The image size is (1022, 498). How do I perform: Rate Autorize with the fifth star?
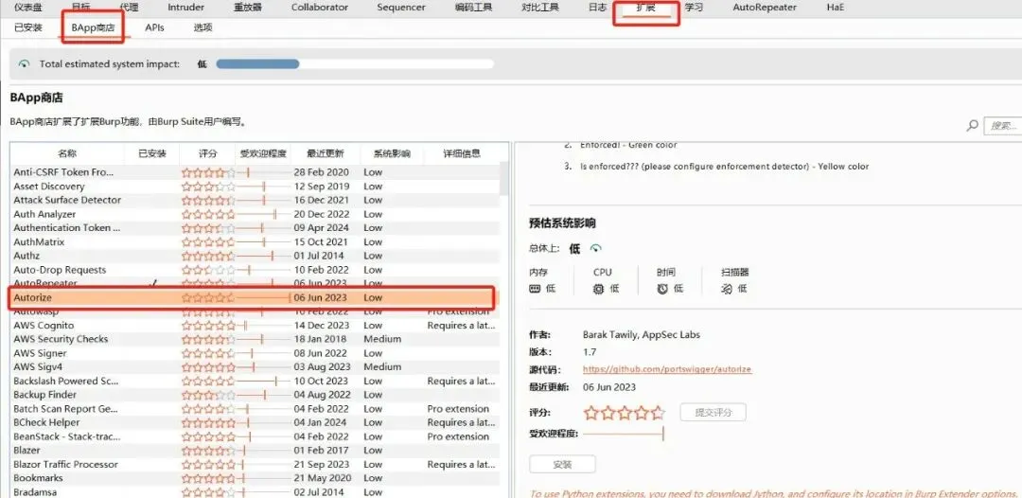[657, 413]
